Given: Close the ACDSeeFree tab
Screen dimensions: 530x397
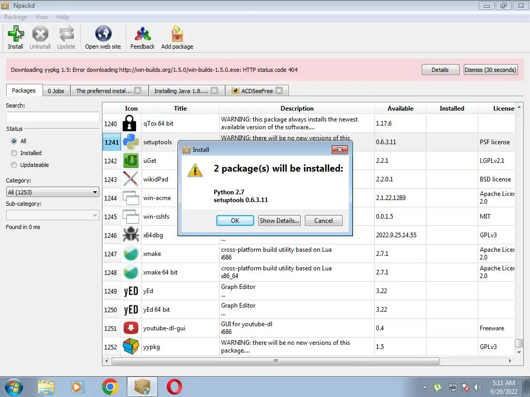Looking at the screenshot, I should coord(279,90).
